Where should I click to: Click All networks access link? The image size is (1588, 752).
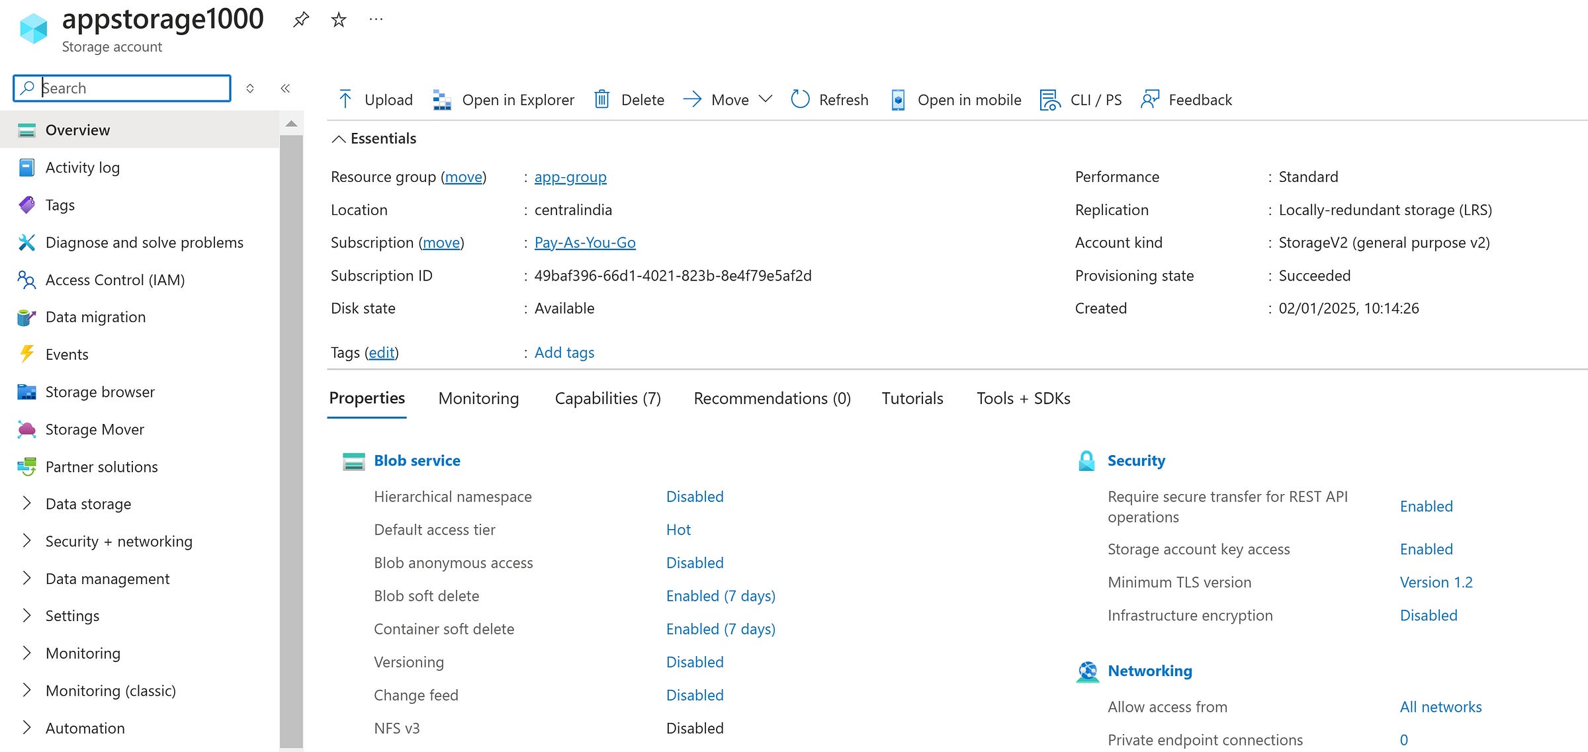click(x=1440, y=707)
